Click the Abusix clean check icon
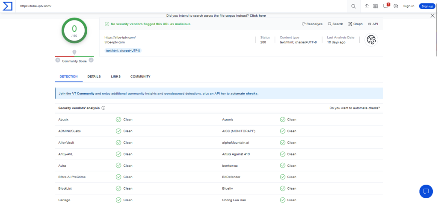Viewport: 438px width, 203px height. click(118, 120)
